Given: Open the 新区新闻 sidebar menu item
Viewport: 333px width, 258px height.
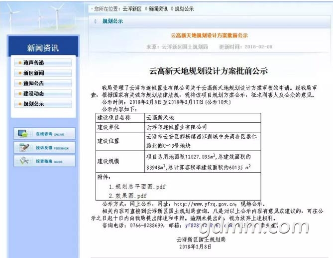Looking at the screenshot, I should click(x=34, y=73).
